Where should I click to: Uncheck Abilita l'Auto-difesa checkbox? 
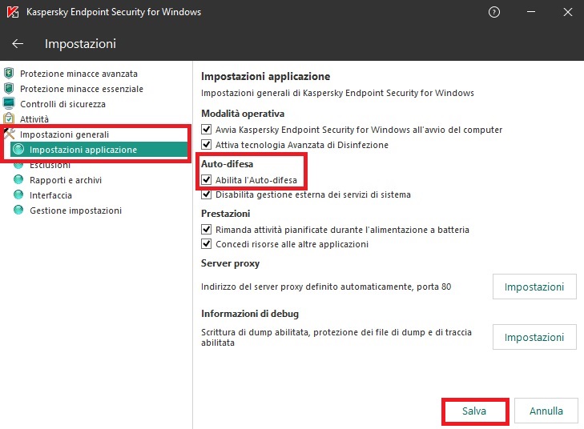207,180
